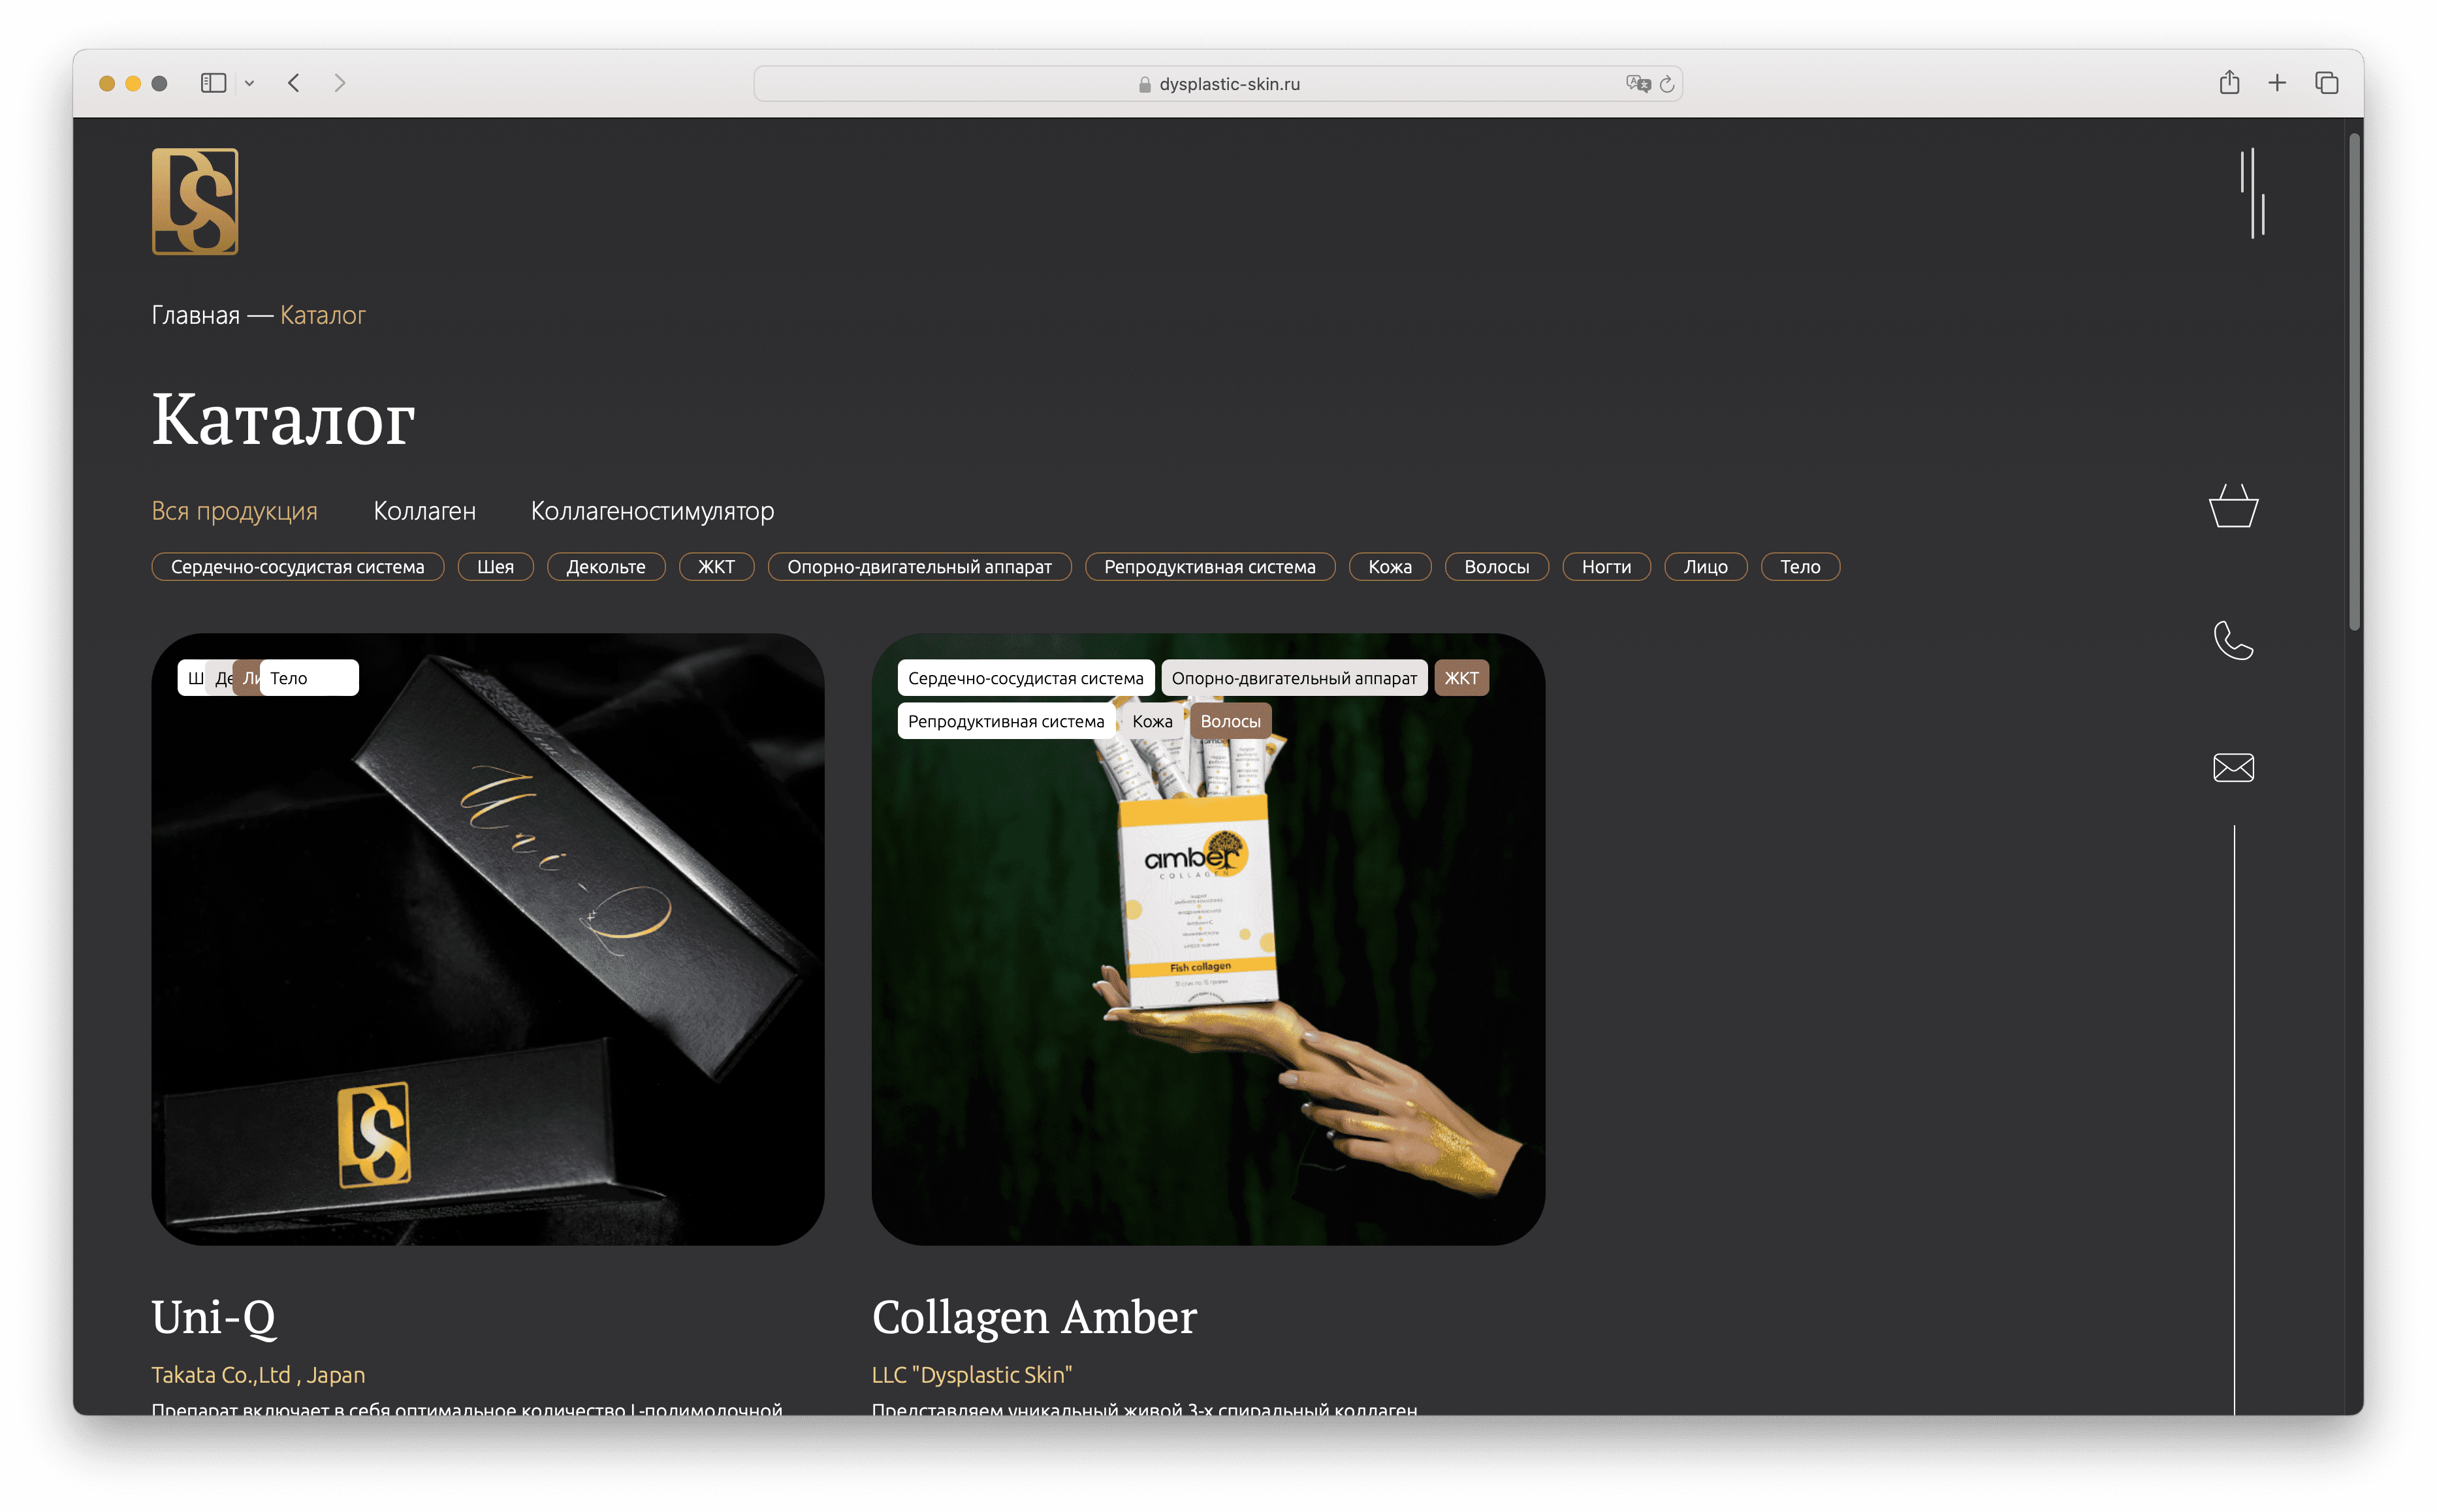Toggle the Сердечно-сосудистая система filter chip
This screenshot has width=2437, height=1512.
(x=297, y=567)
